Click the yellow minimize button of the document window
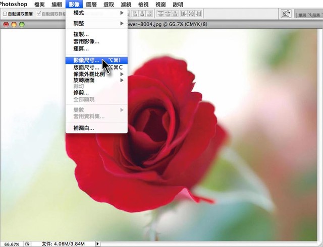Screen dimensions: 323x247 (x=14, y=24)
